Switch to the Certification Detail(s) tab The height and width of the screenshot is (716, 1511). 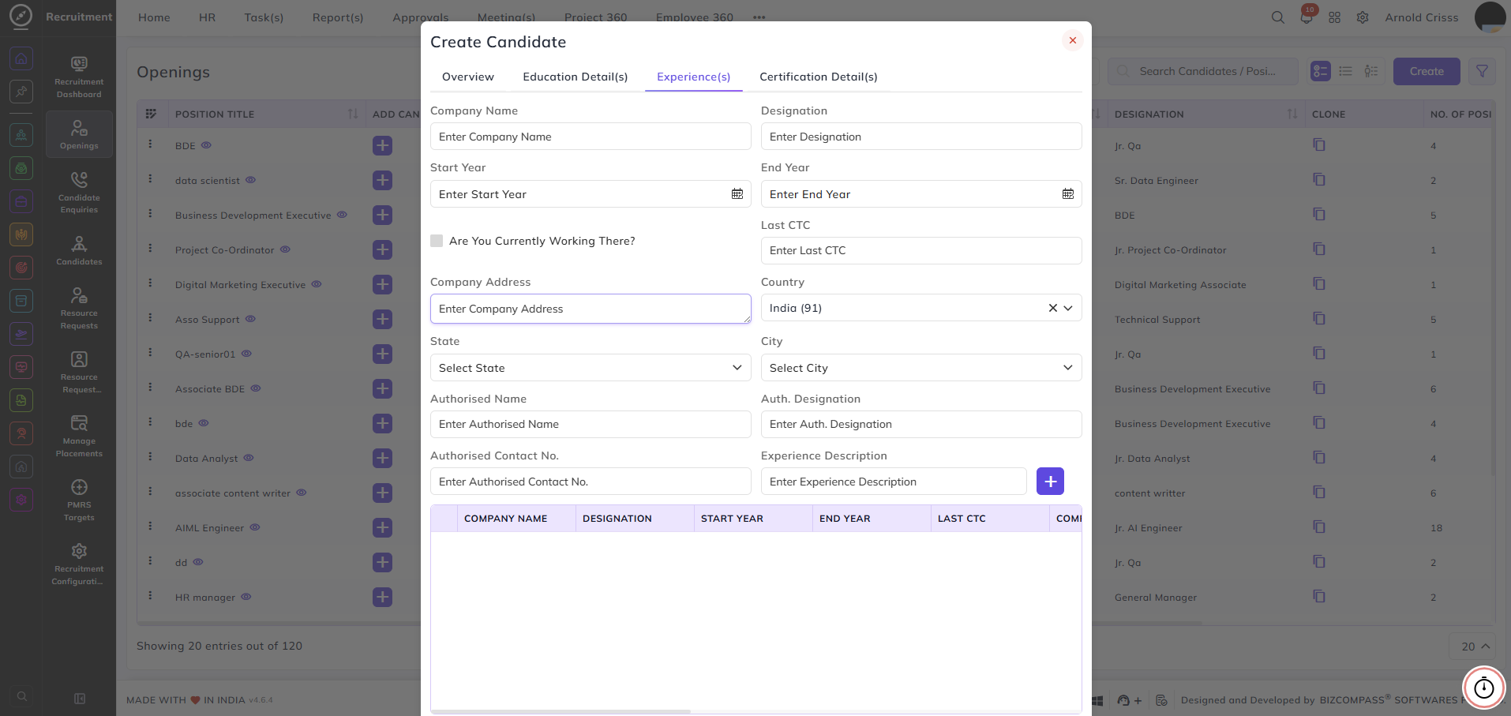coord(819,77)
